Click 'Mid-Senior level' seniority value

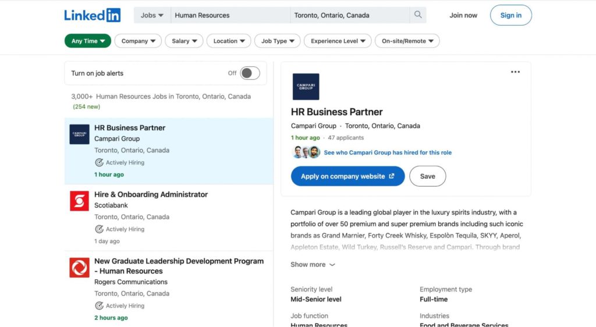pos(316,299)
